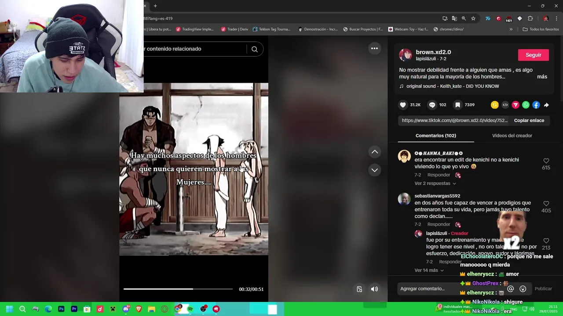Get embed code with the </> icon
This screenshot has height=316, width=563.
(505, 105)
